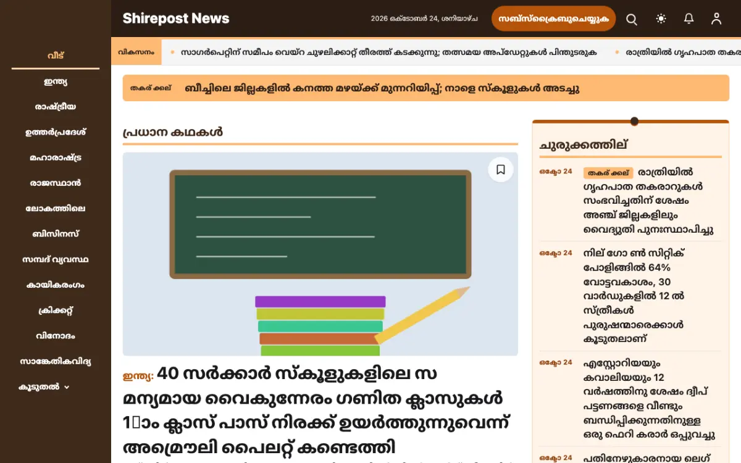Bookmark the main featured story
Screen dimensions: 741x463
pos(501,169)
